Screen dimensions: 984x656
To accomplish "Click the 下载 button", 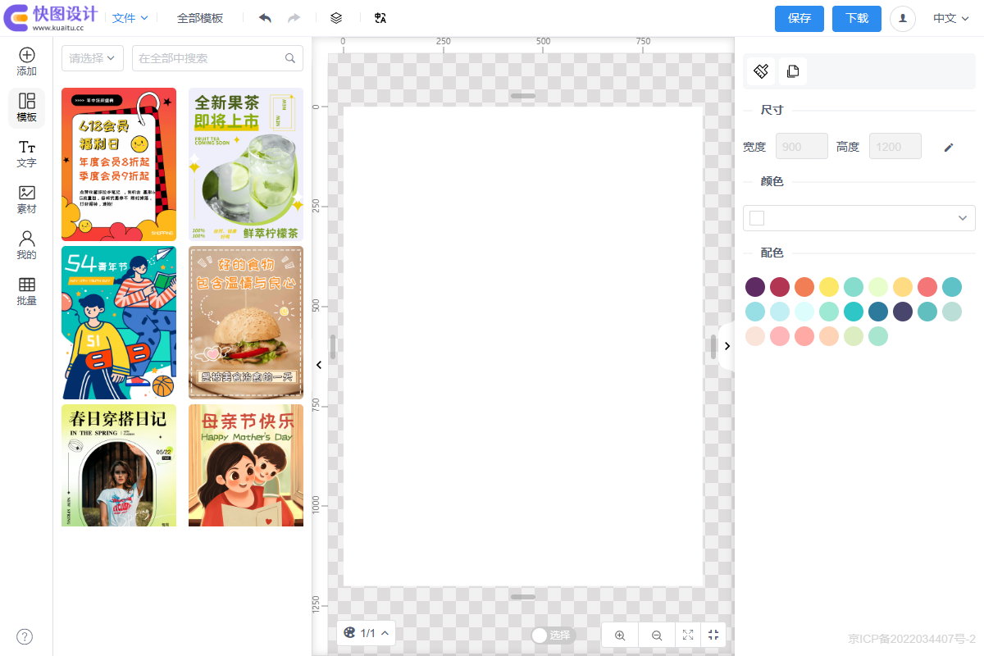I will tap(856, 18).
